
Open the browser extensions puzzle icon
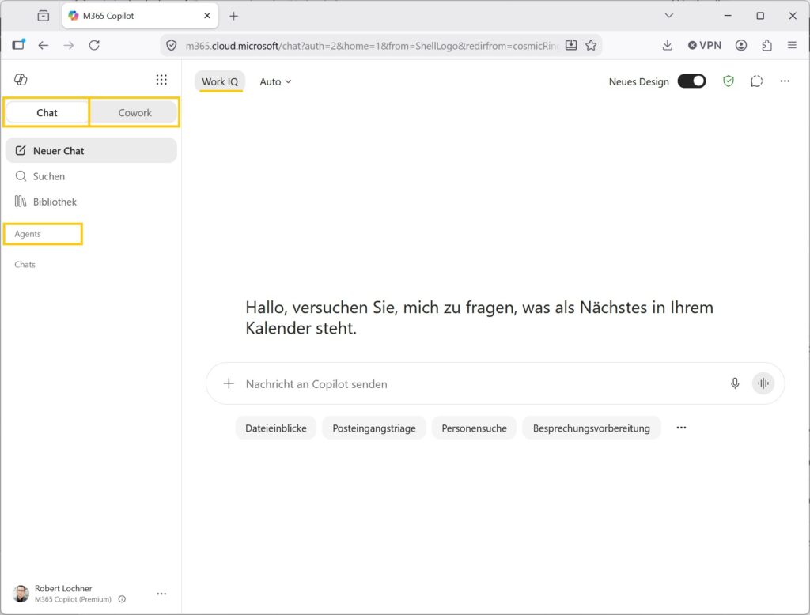[766, 45]
